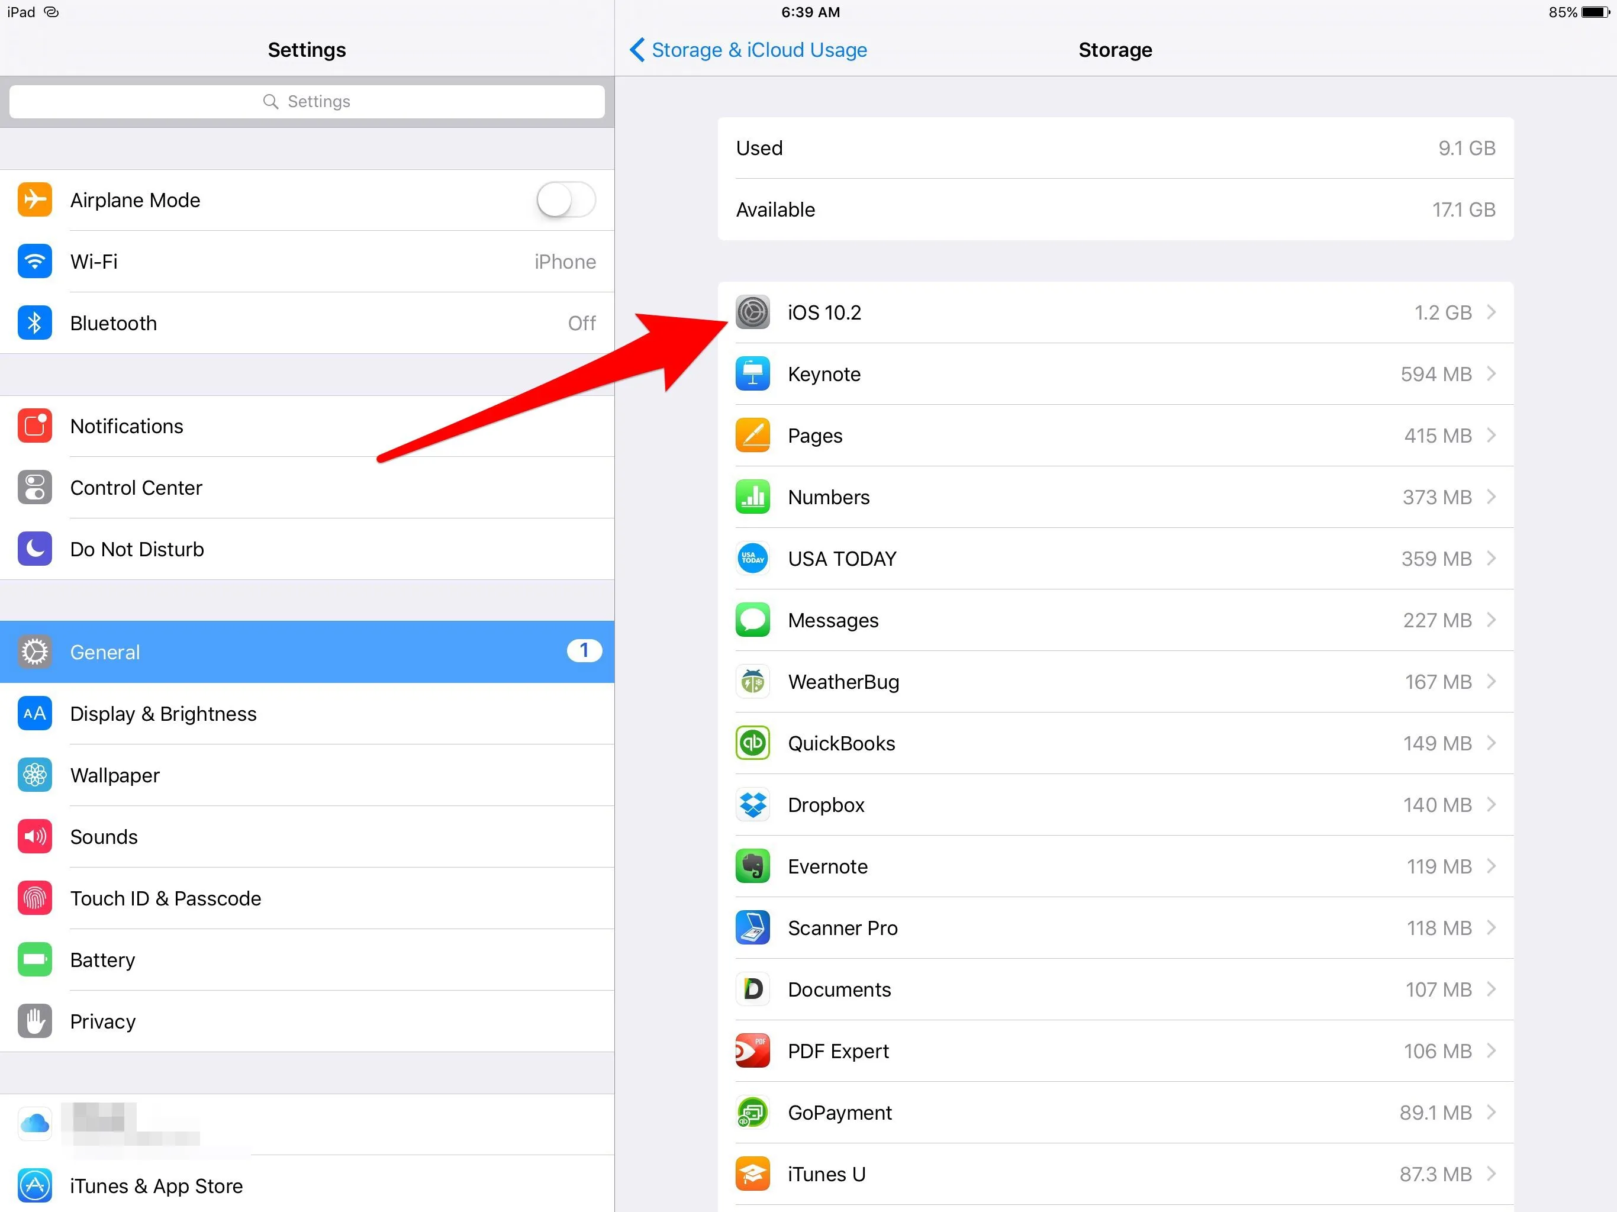Select General in settings sidebar

(x=307, y=652)
